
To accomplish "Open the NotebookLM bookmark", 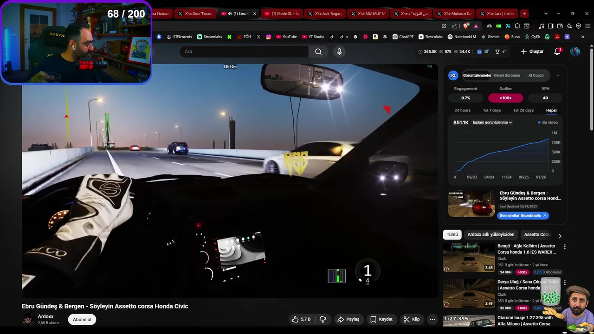I will [x=462, y=37].
